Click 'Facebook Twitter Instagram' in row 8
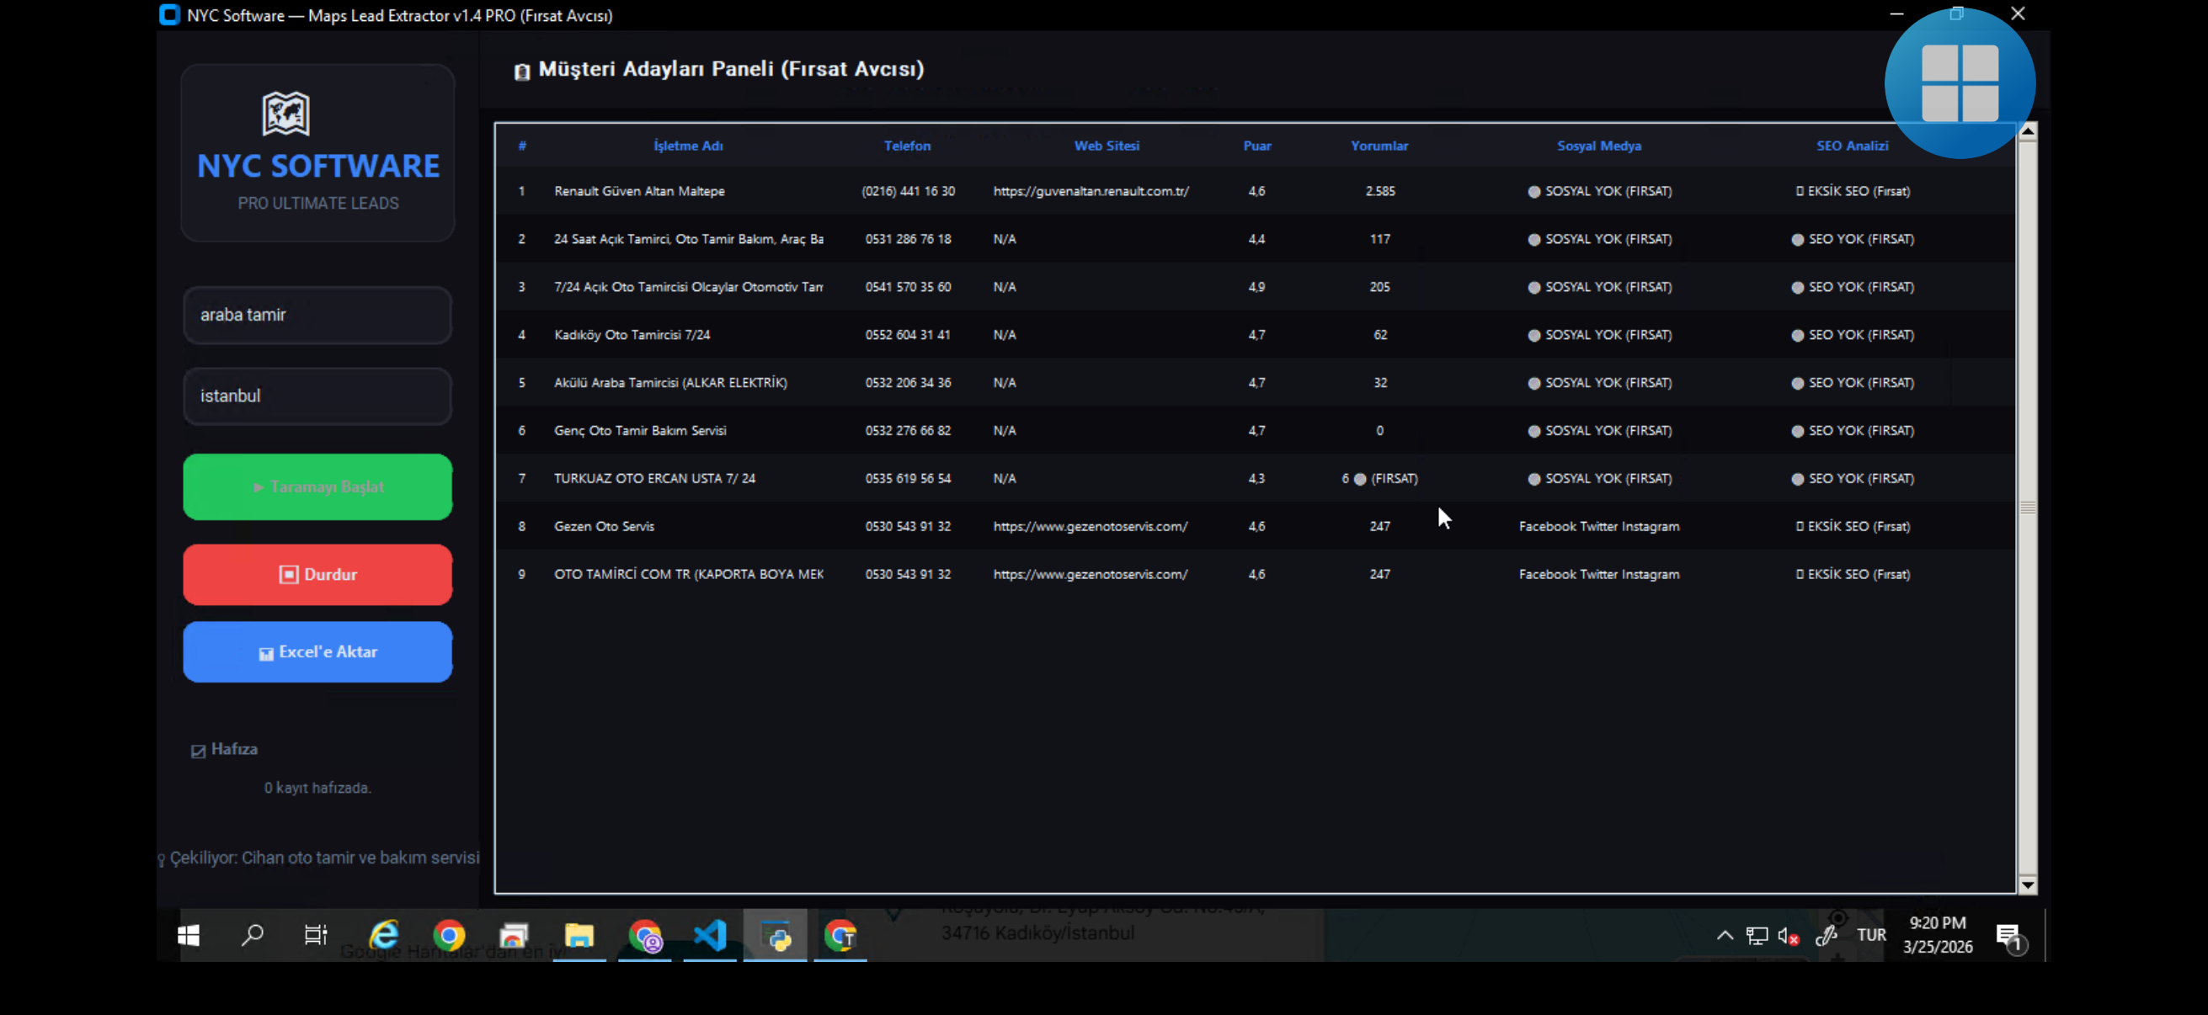Screen dimensions: 2208x1015 [x=1598, y=527]
